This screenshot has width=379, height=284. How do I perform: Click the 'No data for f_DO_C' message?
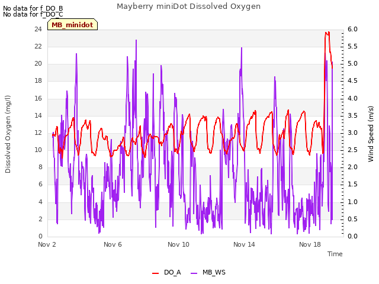pyautogui.click(x=33, y=14)
